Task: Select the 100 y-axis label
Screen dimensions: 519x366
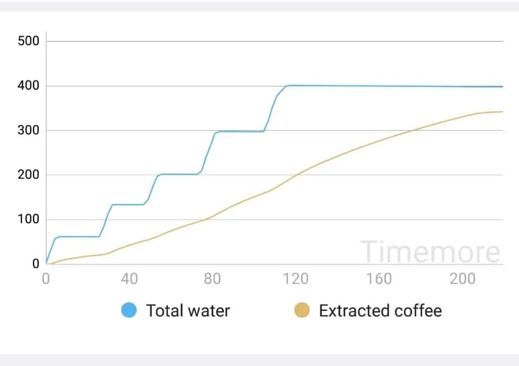Action: point(28,220)
